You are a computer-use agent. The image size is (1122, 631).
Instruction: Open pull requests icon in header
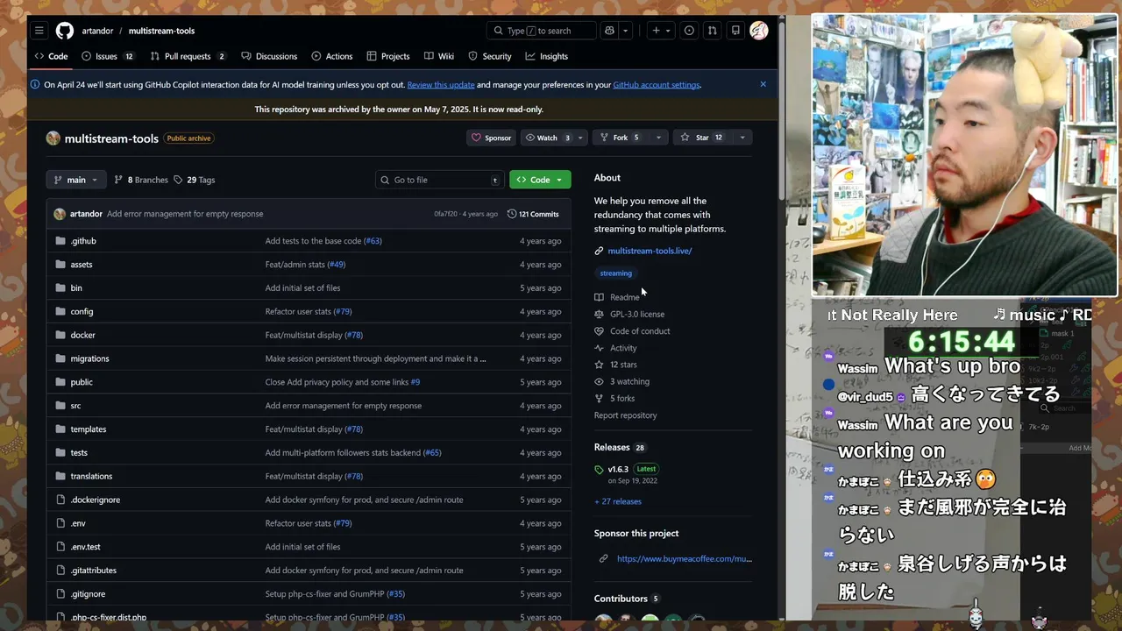[712, 31]
